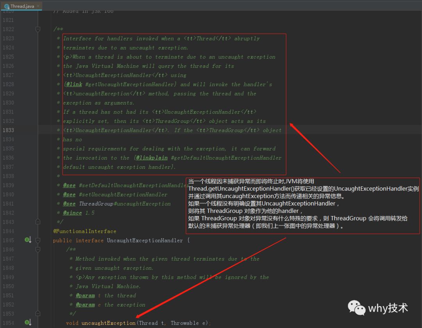
Task: Select the Thread.java tab
Action: [21, 6]
